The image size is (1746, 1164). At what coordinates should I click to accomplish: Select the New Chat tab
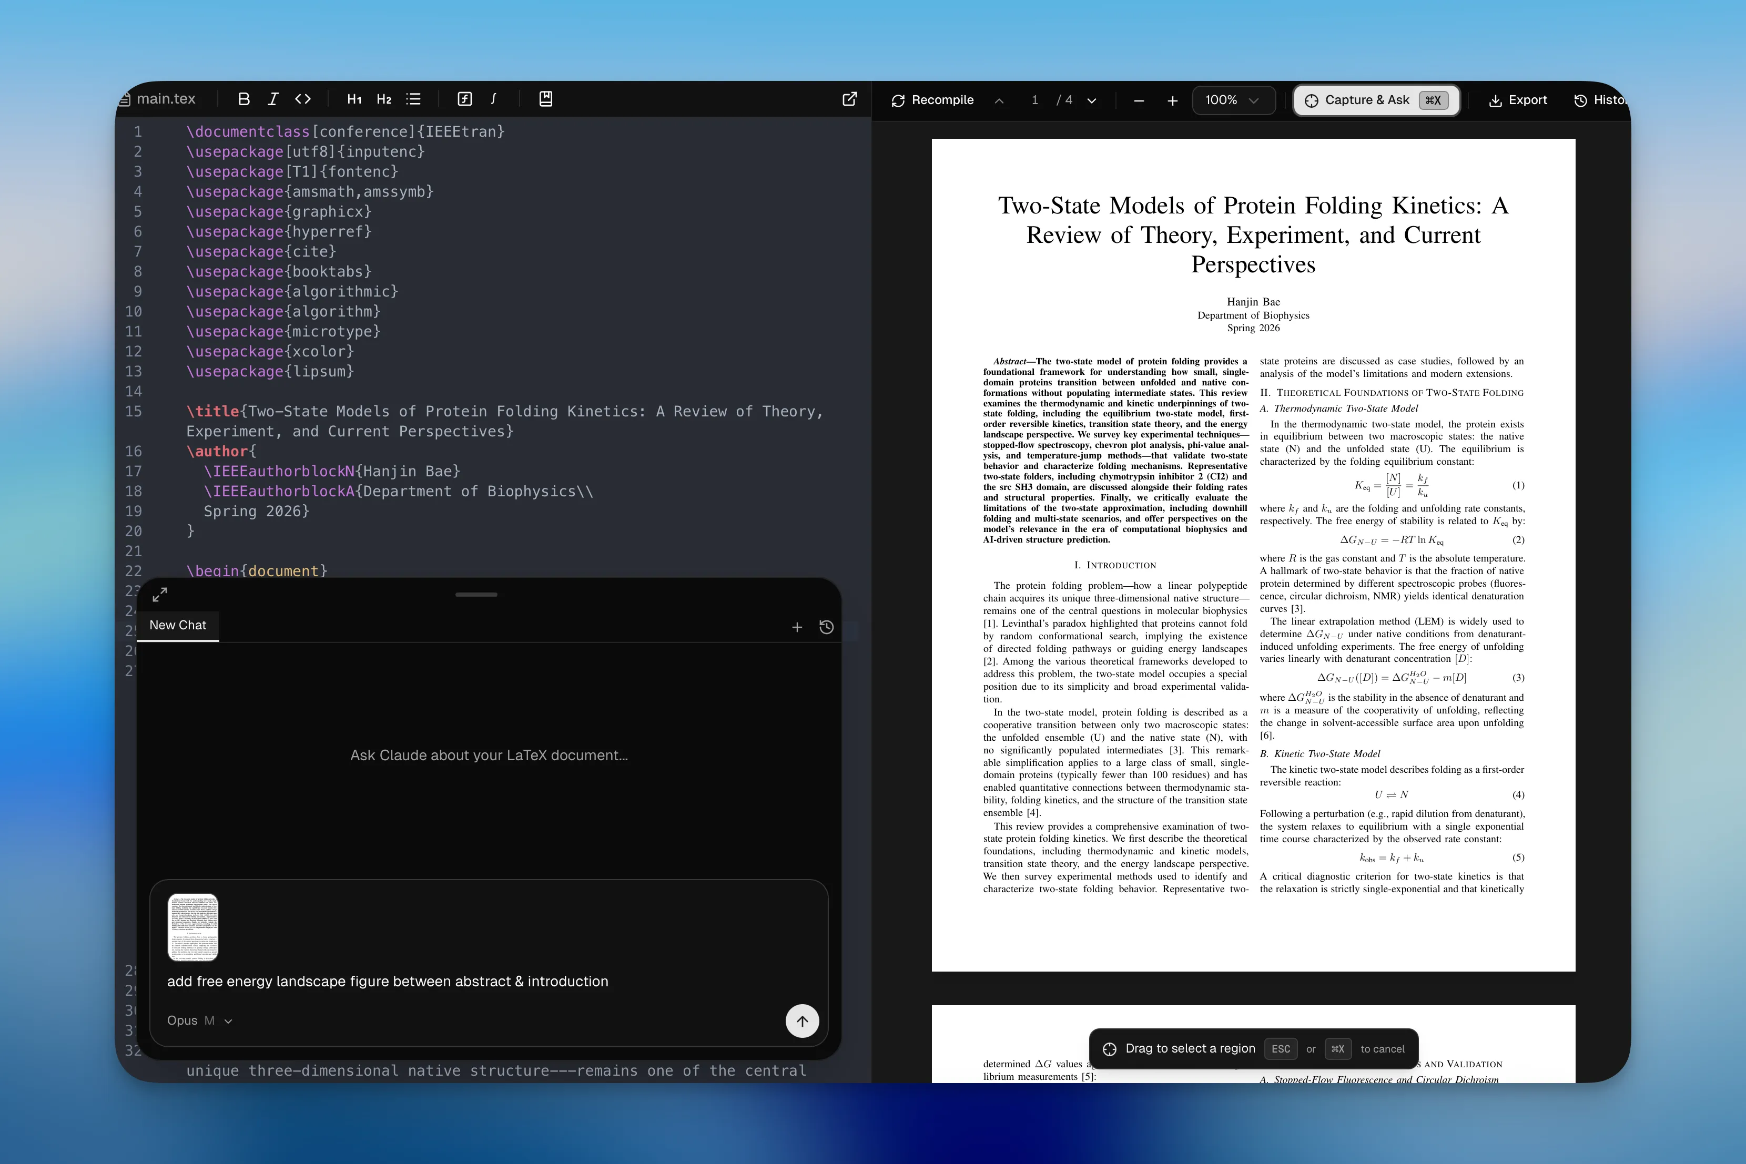pyautogui.click(x=177, y=625)
